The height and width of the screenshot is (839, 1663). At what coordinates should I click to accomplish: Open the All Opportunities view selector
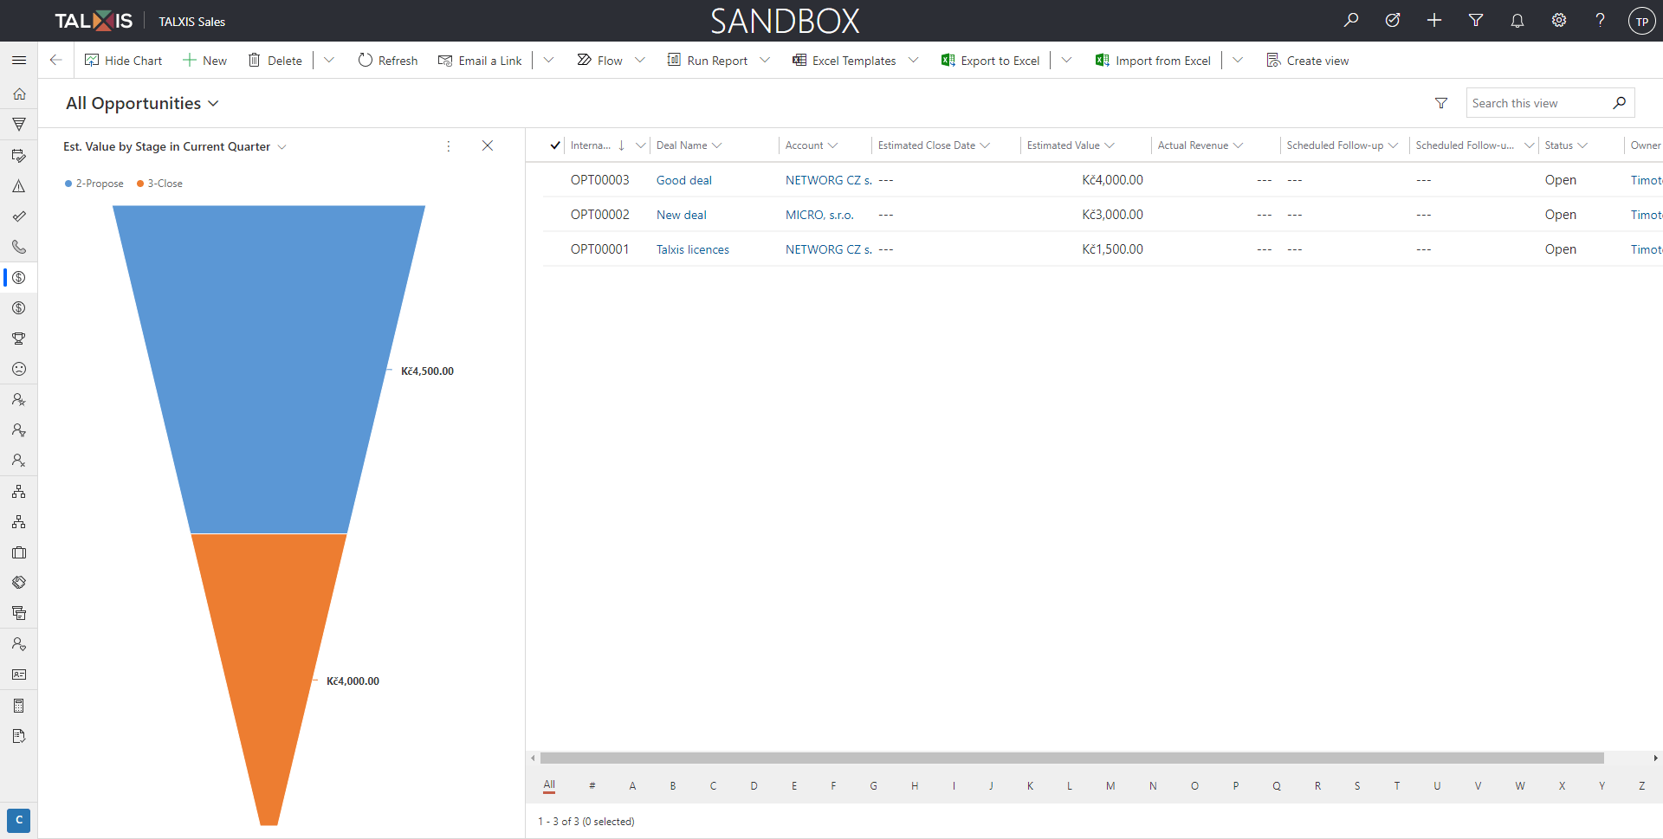coord(142,103)
